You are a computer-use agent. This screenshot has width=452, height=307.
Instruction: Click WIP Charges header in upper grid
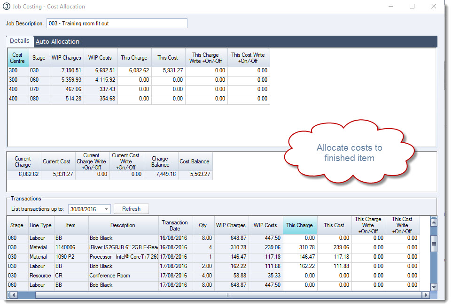pyautogui.click(x=67, y=58)
